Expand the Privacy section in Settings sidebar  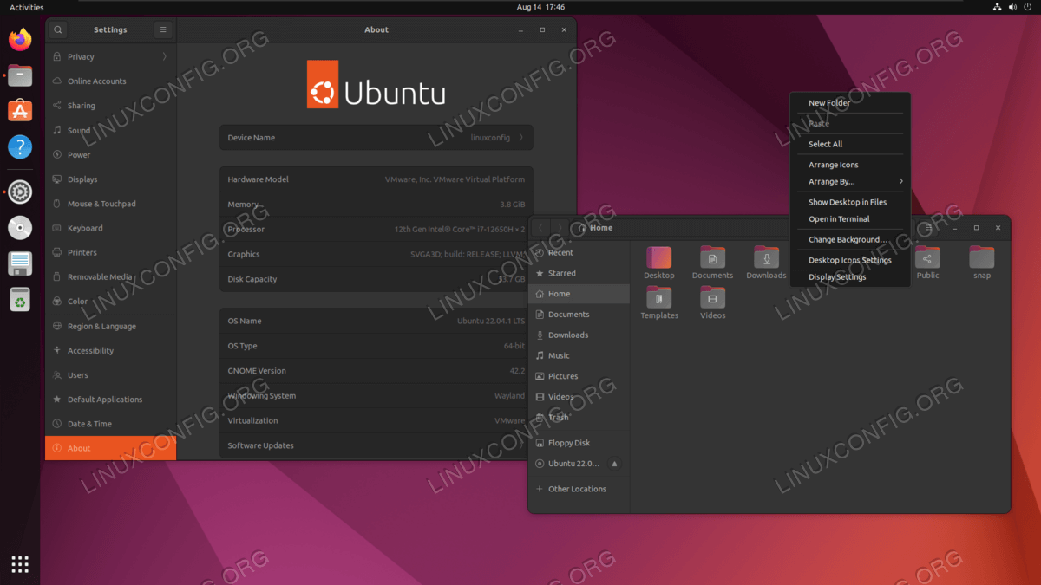[110, 57]
